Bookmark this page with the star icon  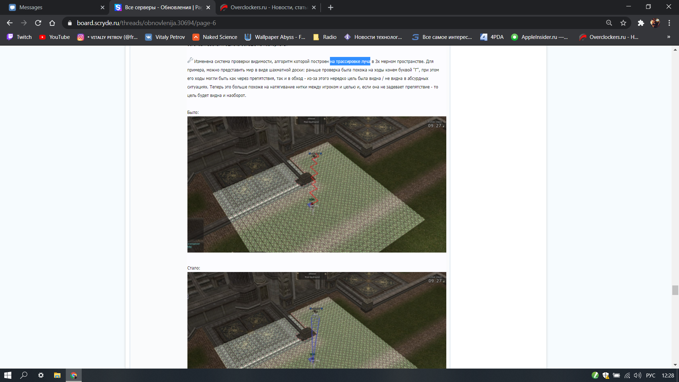[623, 23]
